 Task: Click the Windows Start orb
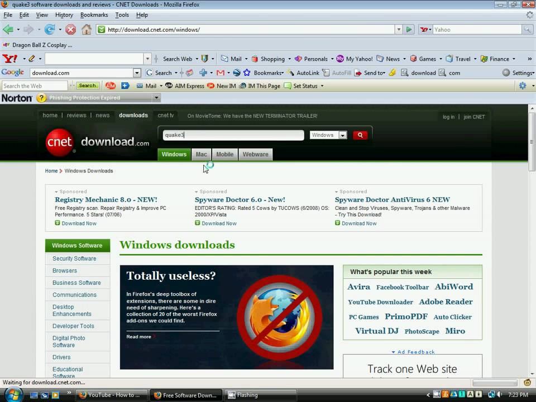pos(12,395)
